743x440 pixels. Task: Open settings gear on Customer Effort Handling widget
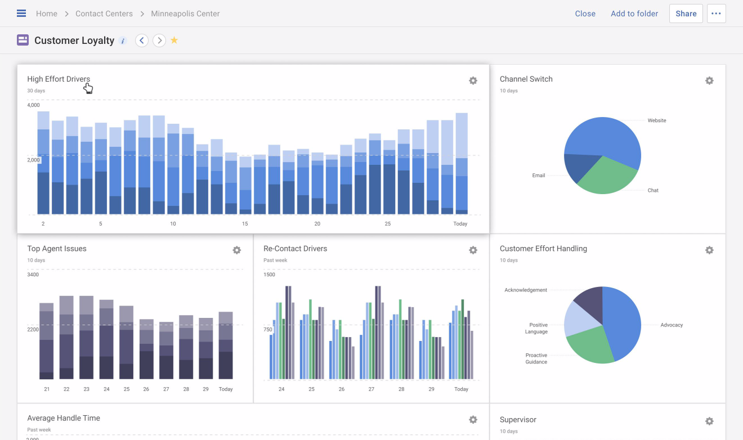pyautogui.click(x=710, y=250)
